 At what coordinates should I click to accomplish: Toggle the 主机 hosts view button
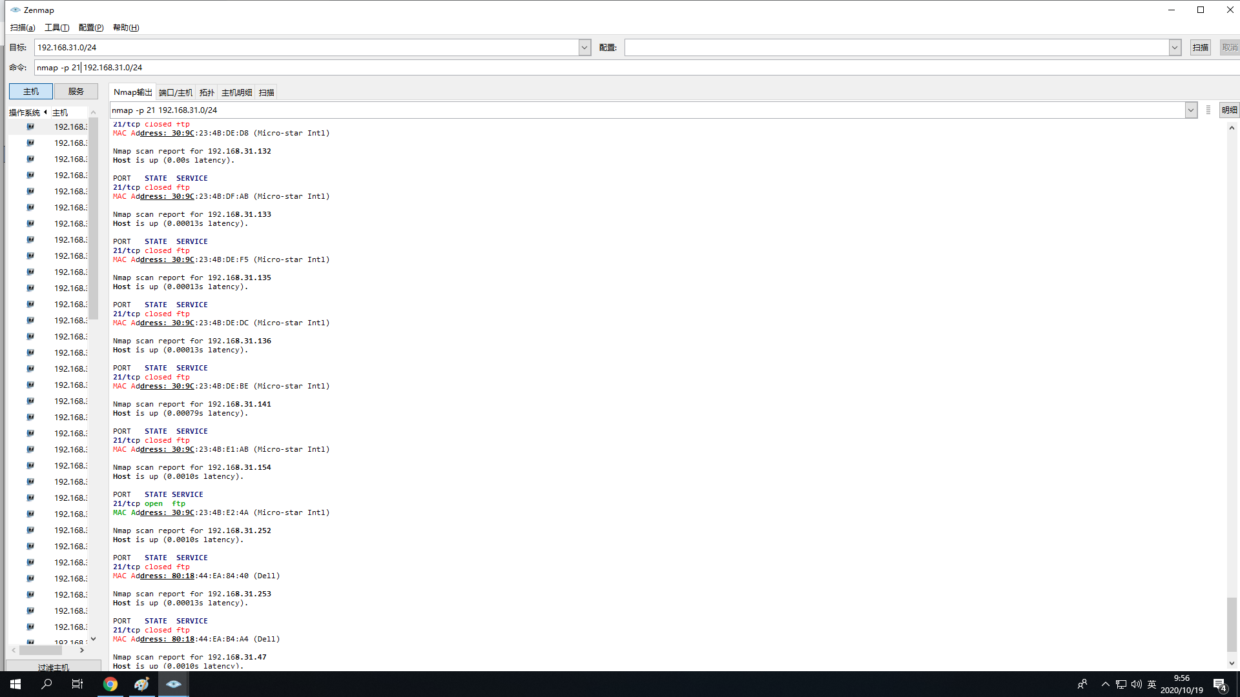31,92
